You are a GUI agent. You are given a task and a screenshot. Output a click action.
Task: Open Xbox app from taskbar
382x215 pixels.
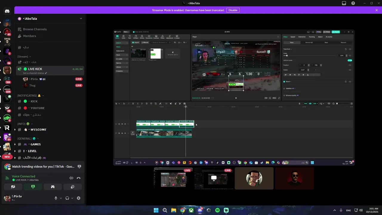(x=191, y=210)
